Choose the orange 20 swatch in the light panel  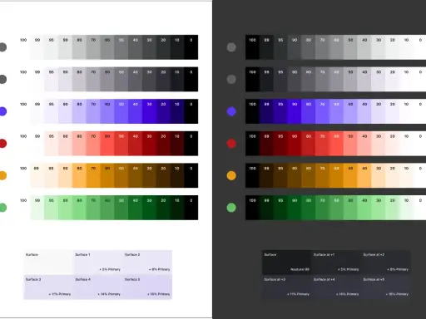(x=163, y=175)
